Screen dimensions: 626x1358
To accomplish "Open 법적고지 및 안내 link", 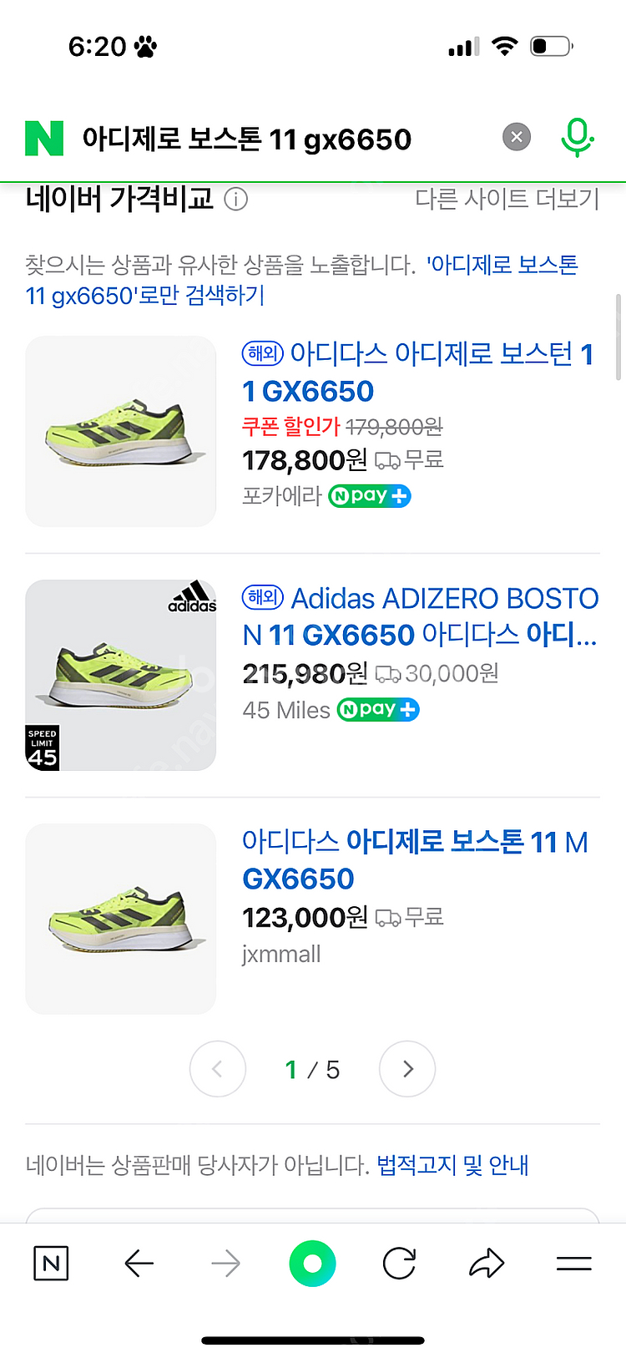I will 452,1165.
